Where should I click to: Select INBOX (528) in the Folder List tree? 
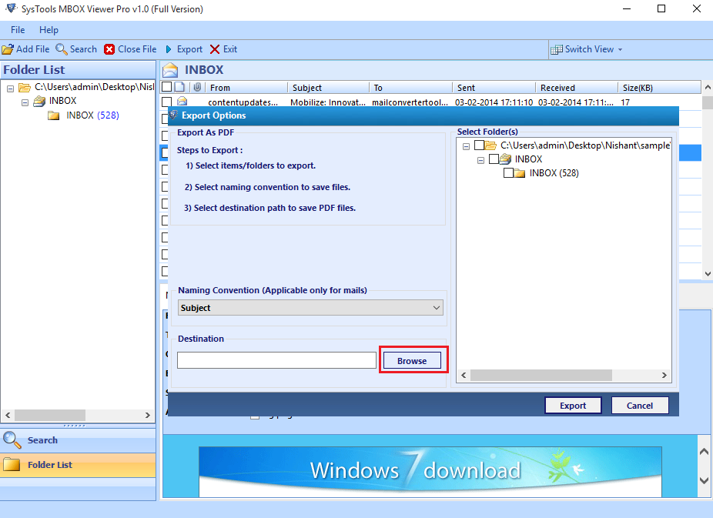click(92, 115)
